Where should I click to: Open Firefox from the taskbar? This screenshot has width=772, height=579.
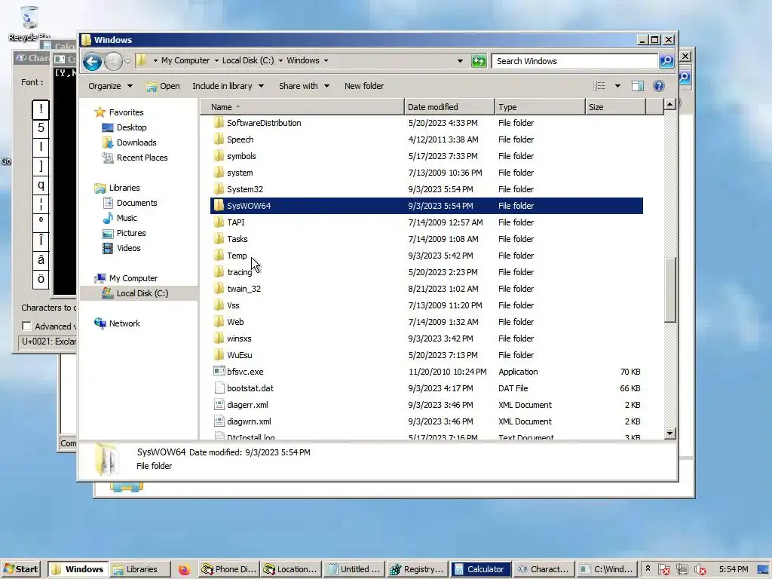pos(184,570)
